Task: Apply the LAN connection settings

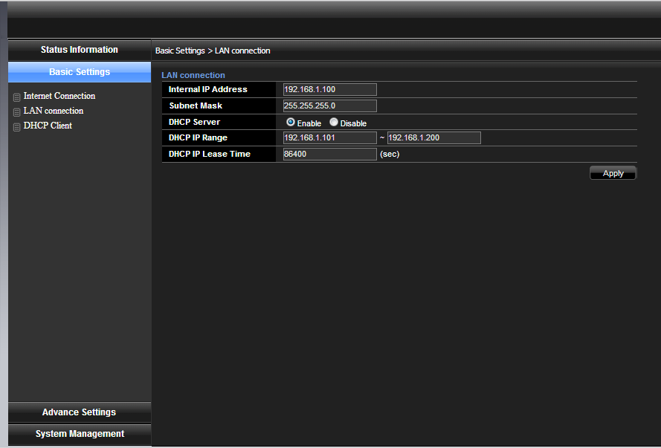Action: tap(613, 173)
